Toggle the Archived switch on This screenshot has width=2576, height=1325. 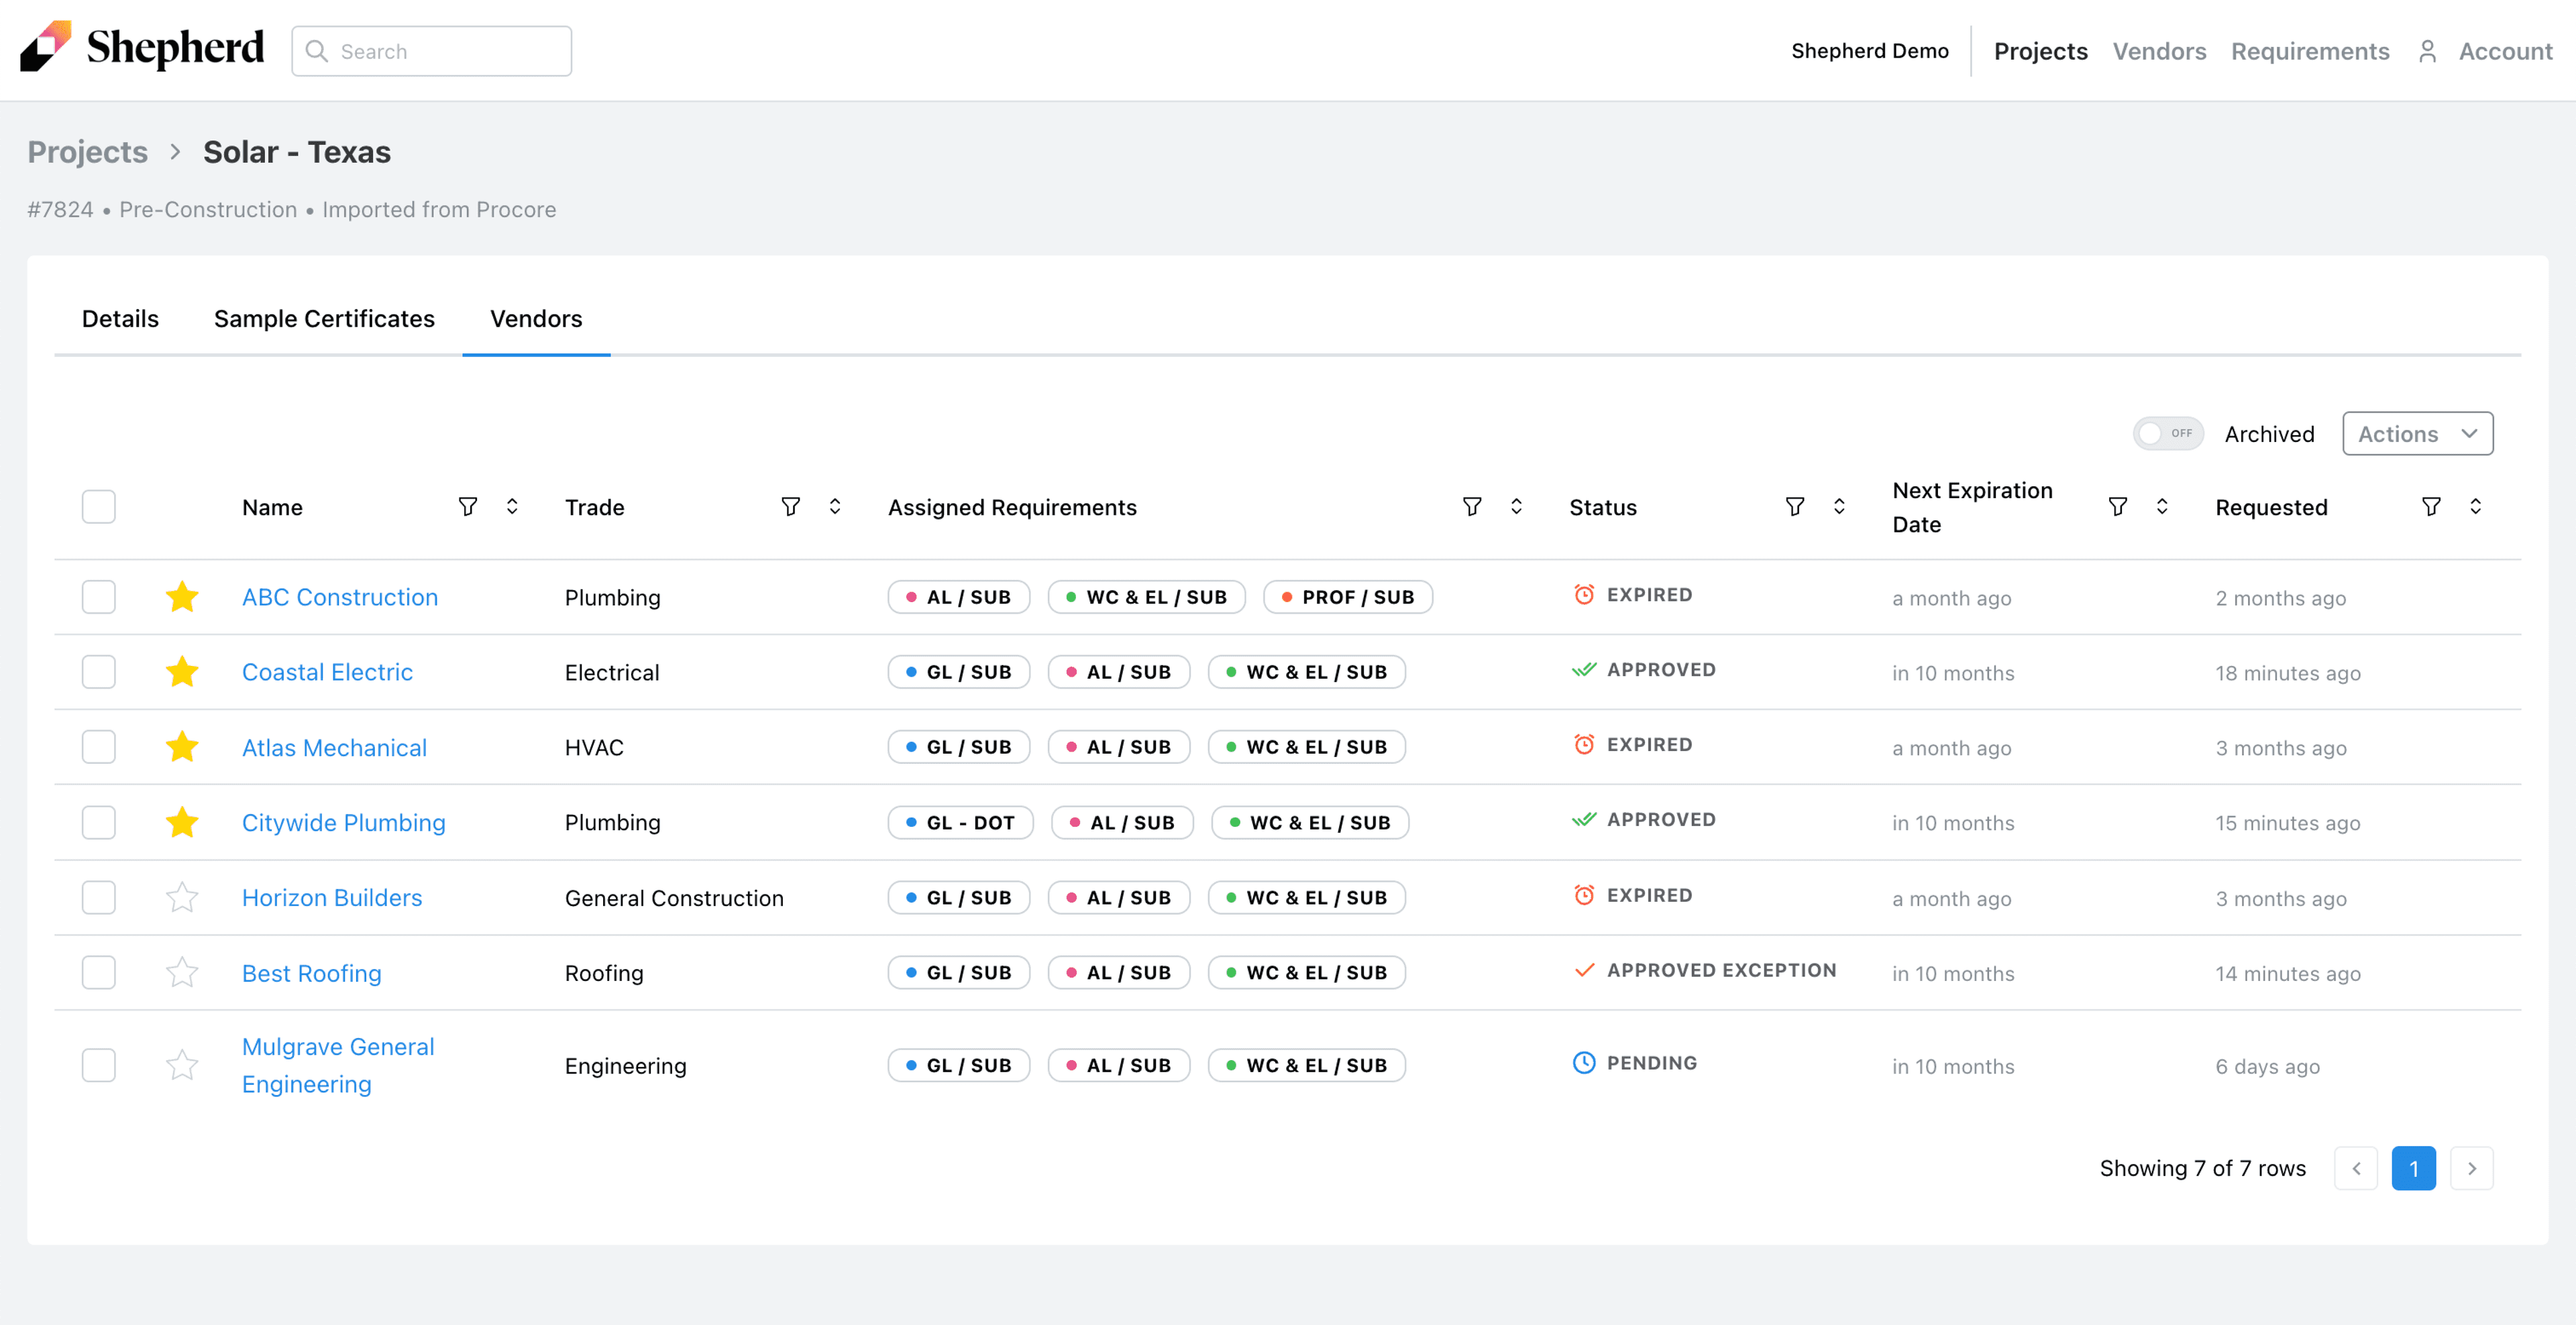pyautogui.click(x=2168, y=434)
